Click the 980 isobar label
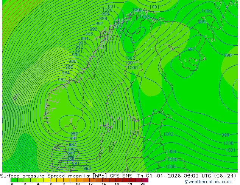 [74, 134]
